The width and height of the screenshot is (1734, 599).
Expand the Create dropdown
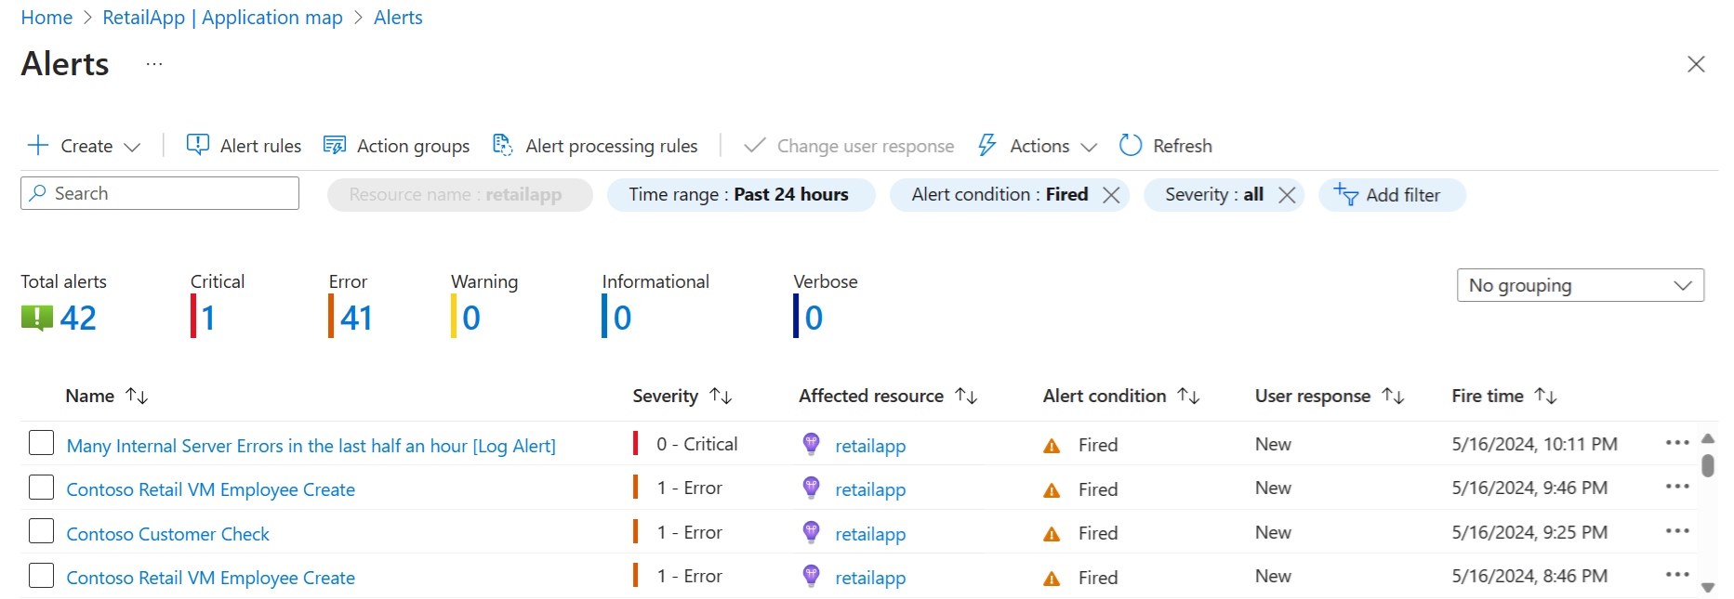pyautogui.click(x=132, y=147)
